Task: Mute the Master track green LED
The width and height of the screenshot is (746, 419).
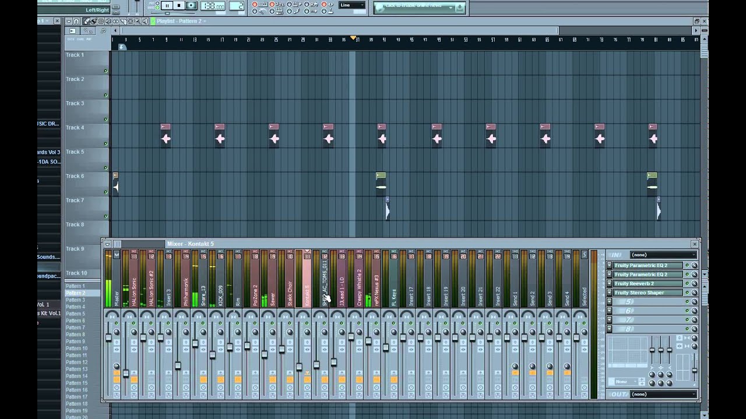Action: tap(117, 323)
